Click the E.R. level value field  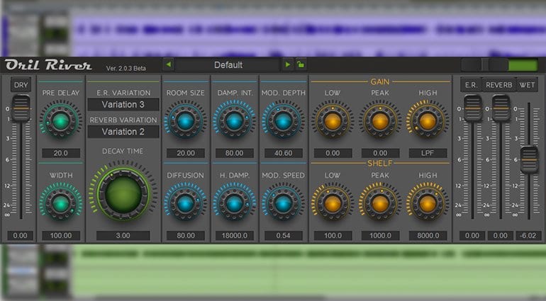click(472, 236)
